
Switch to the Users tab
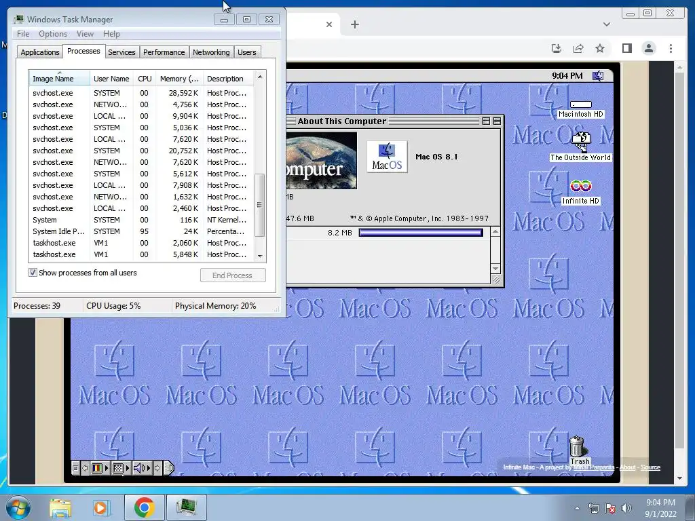pos(247,52)
